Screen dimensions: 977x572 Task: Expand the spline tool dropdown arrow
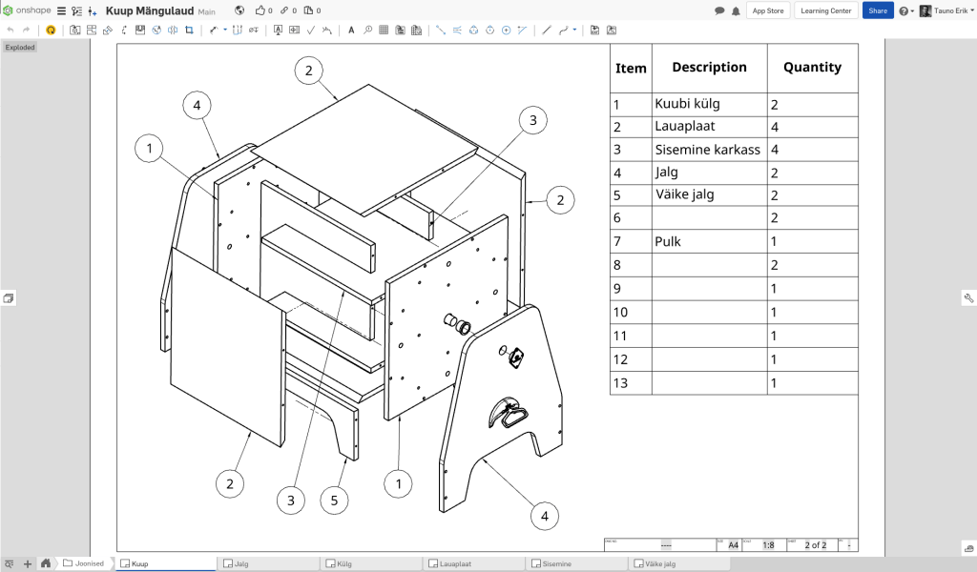(x=574, y=30)
